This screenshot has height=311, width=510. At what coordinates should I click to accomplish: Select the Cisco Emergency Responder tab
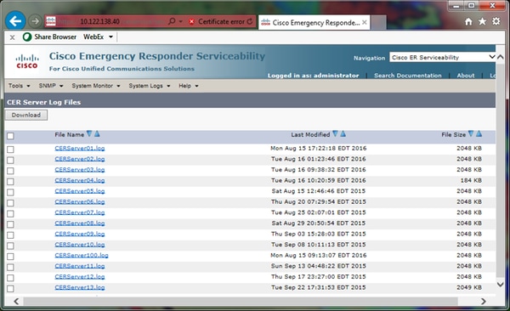314,22
